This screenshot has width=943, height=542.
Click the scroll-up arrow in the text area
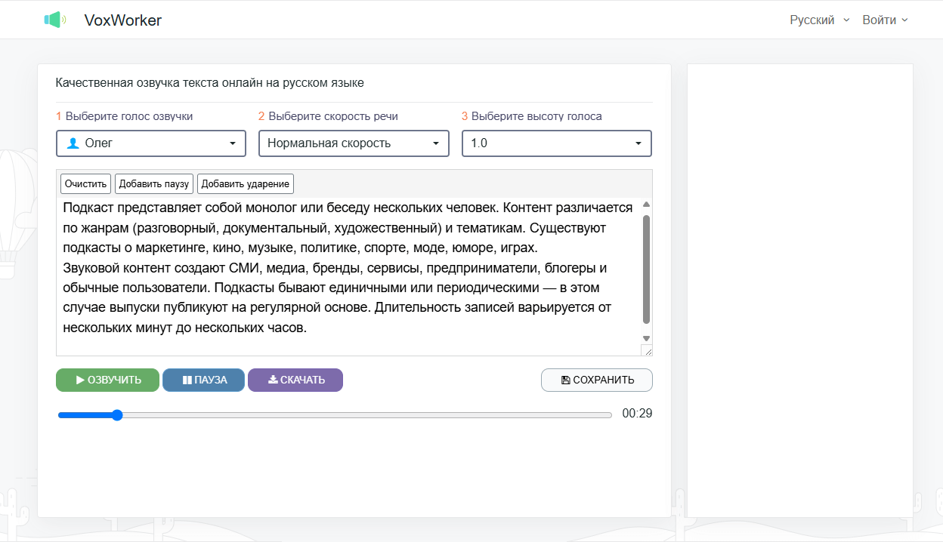tap(646, 205)
